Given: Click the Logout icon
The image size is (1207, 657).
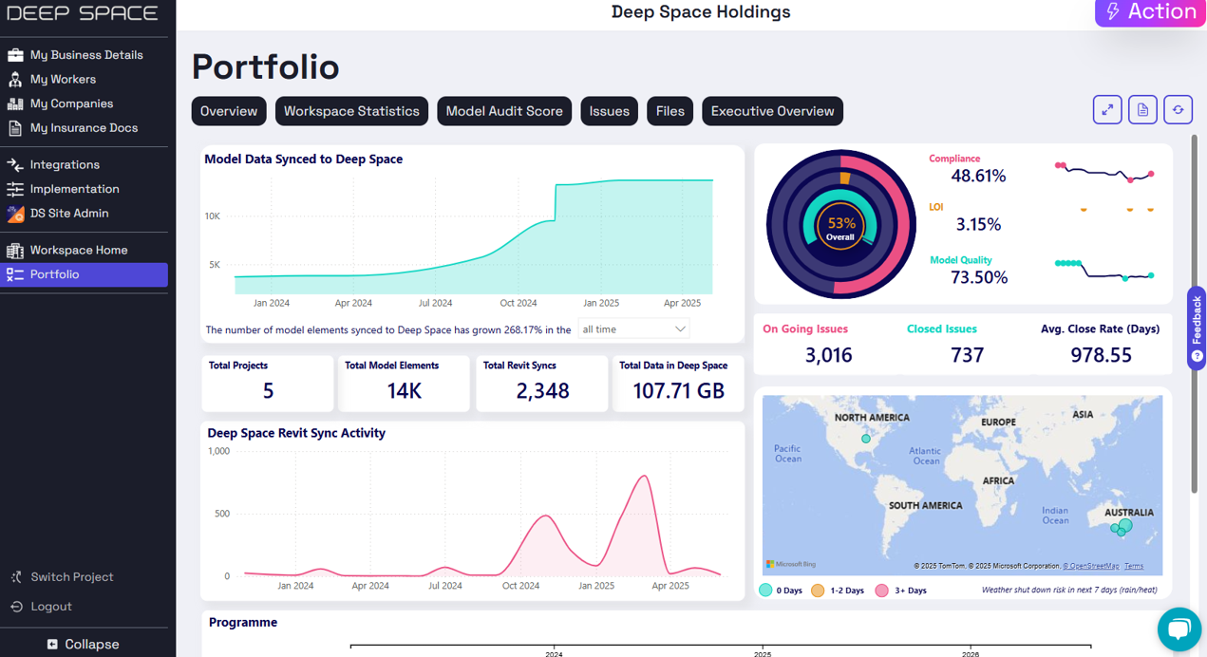Looking at the screenshot, I should coord(16,607).
